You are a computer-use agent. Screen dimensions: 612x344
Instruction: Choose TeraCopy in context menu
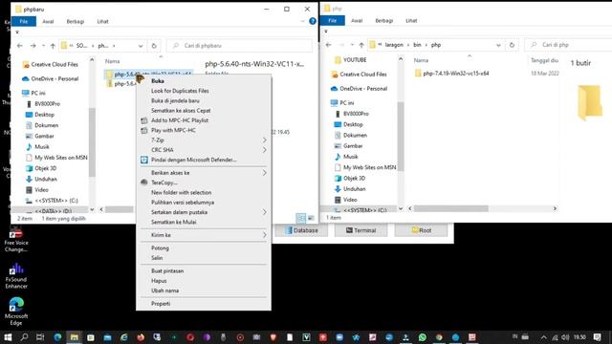164,183
